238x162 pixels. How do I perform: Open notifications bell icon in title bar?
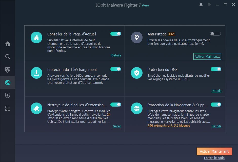pyautogui.click(x=201, y=5)
